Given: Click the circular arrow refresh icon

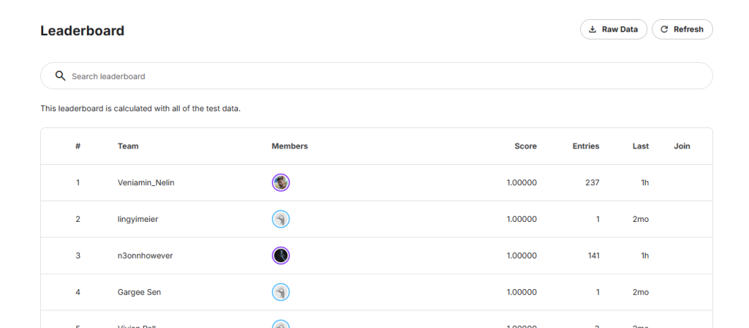Looking at the screenshot, I should pos(664,29).
